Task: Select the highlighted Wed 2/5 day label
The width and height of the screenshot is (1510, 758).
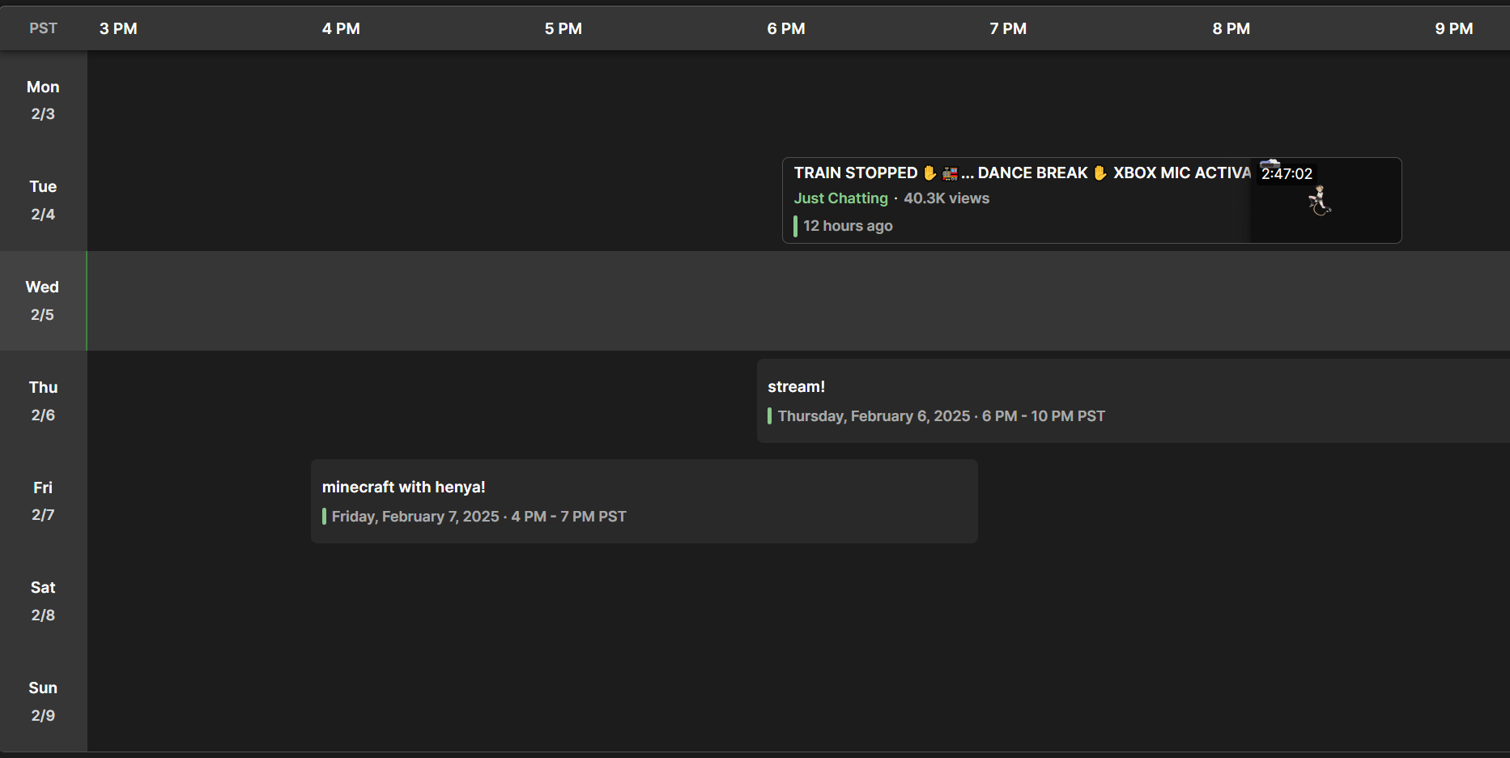Action: point(43,300)
